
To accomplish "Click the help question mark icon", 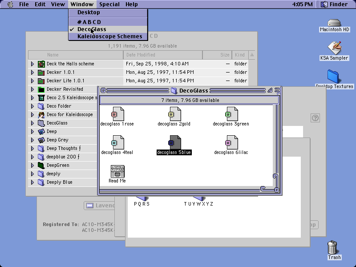I will tap(315, 118).
